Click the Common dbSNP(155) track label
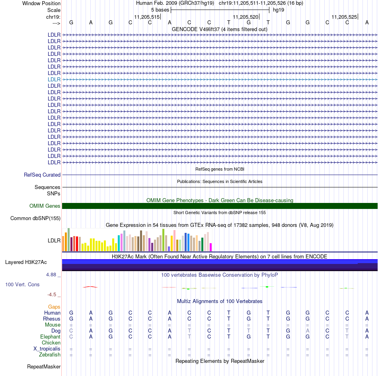This screenshot has height=376, width=378. click(35, 218)
